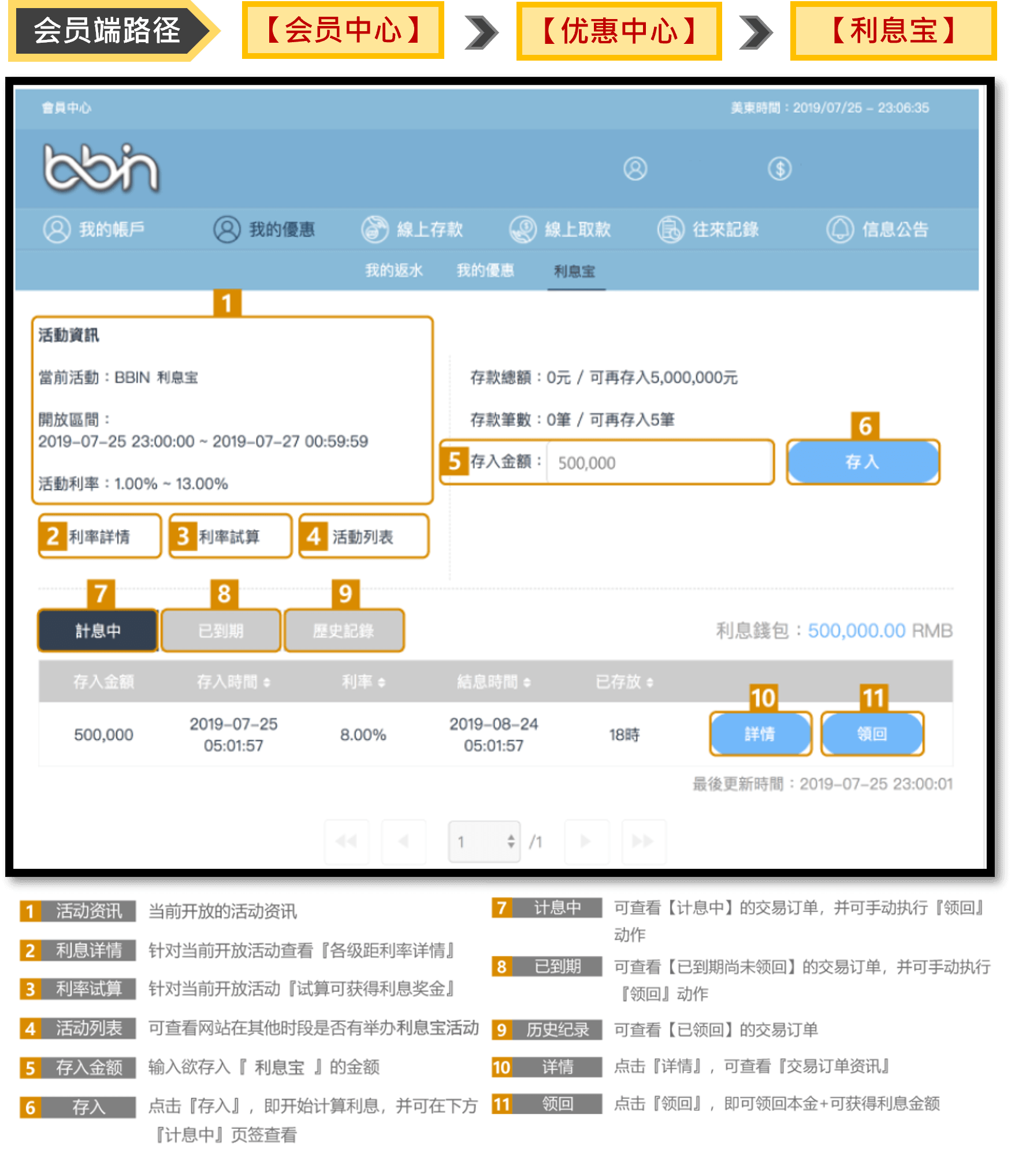Screen dimensions: 1011x1157
Task: Click the 領回 button for 500,000 order
Action: point(872,734)
